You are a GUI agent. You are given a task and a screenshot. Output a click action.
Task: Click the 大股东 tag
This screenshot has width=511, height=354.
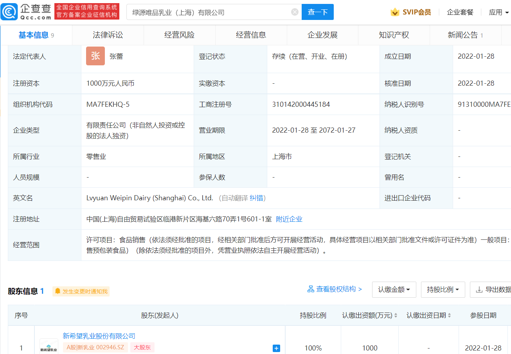pyautogui.click(x=142, y=347)
